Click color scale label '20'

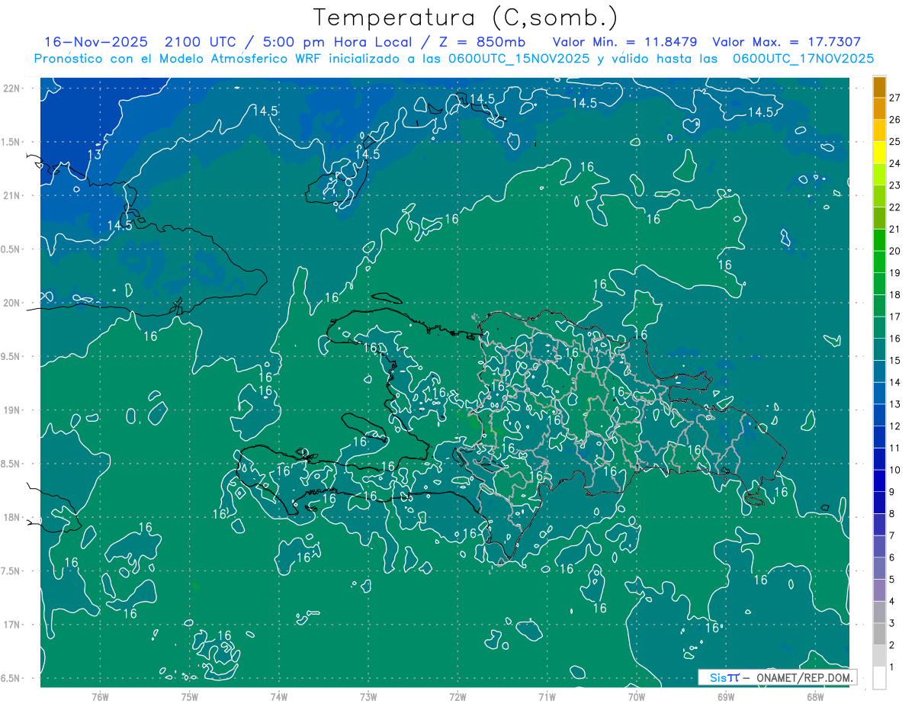pyautogui.click(x=895, y=251)
